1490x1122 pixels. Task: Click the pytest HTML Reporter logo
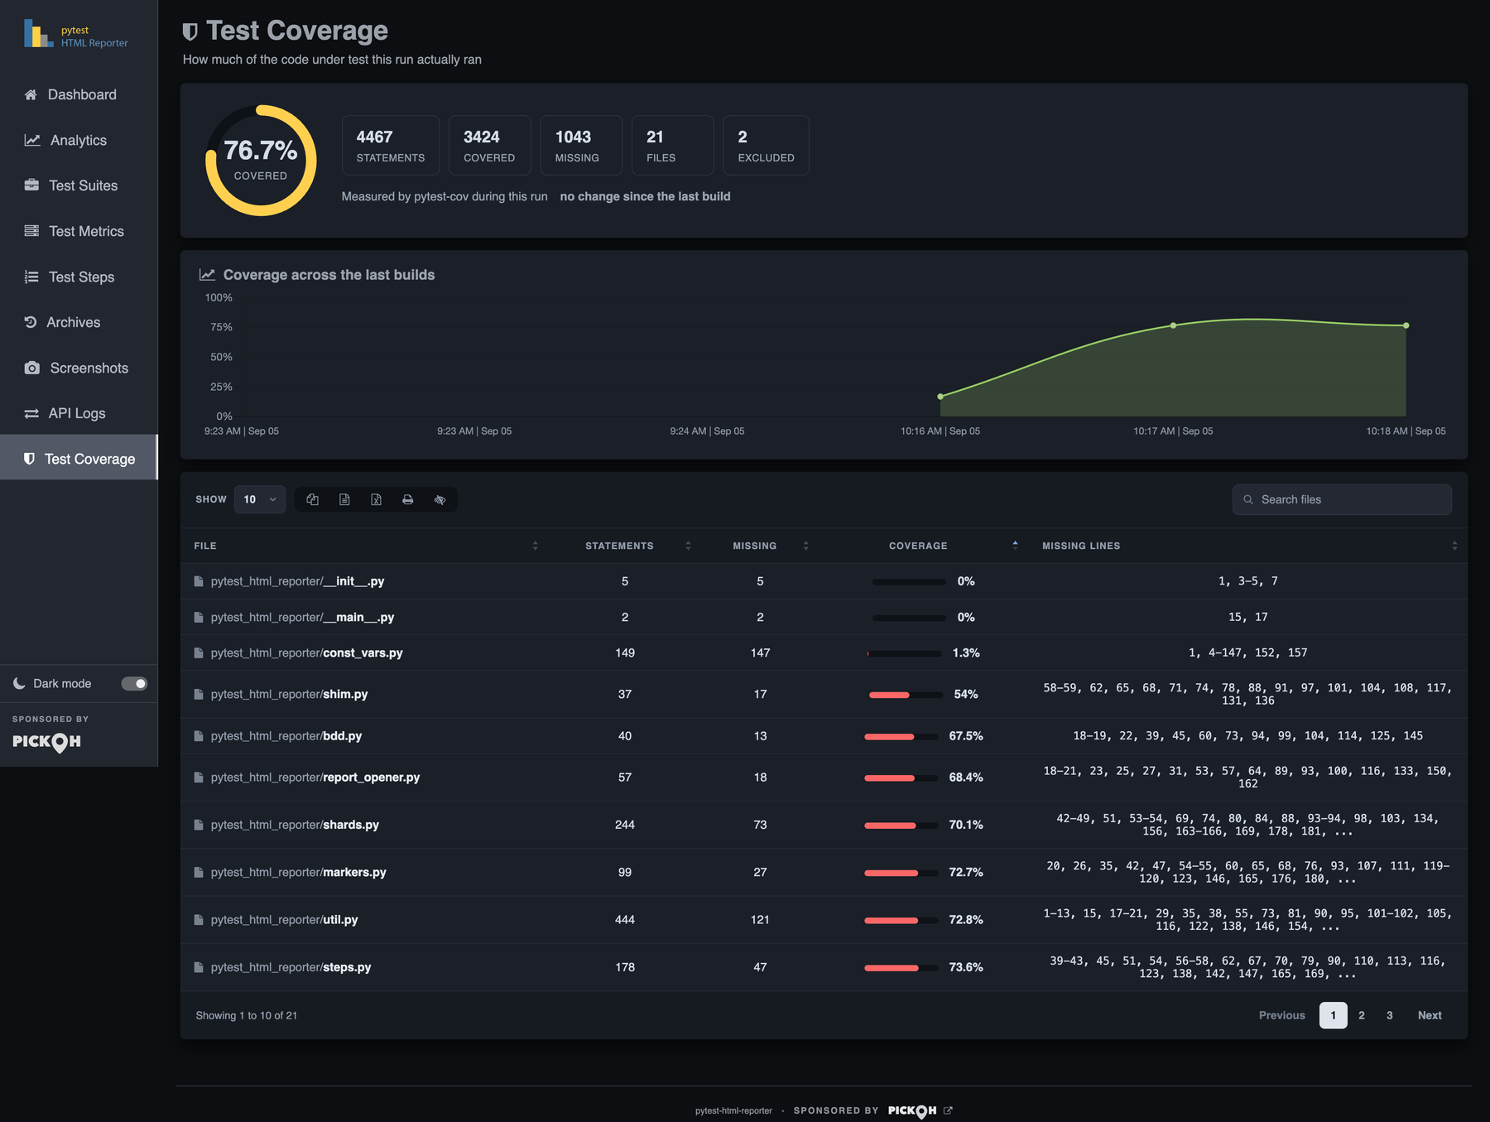[x=76, y=35]
